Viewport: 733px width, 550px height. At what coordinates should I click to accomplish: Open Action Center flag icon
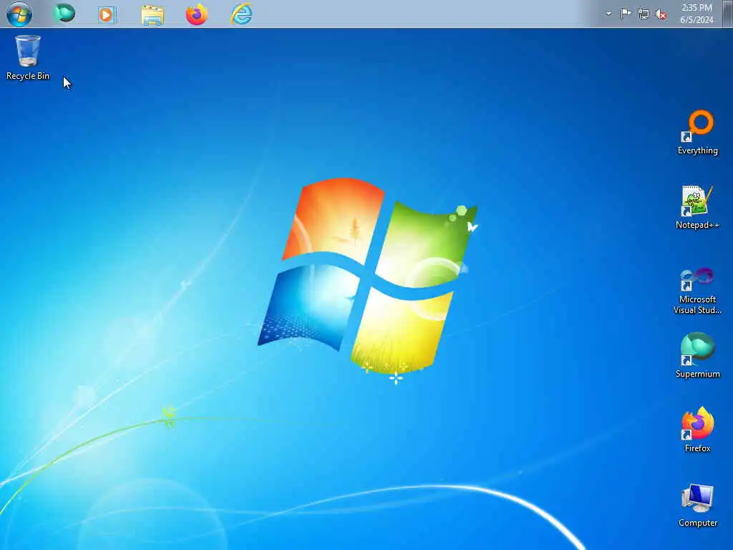pos(626,14)
